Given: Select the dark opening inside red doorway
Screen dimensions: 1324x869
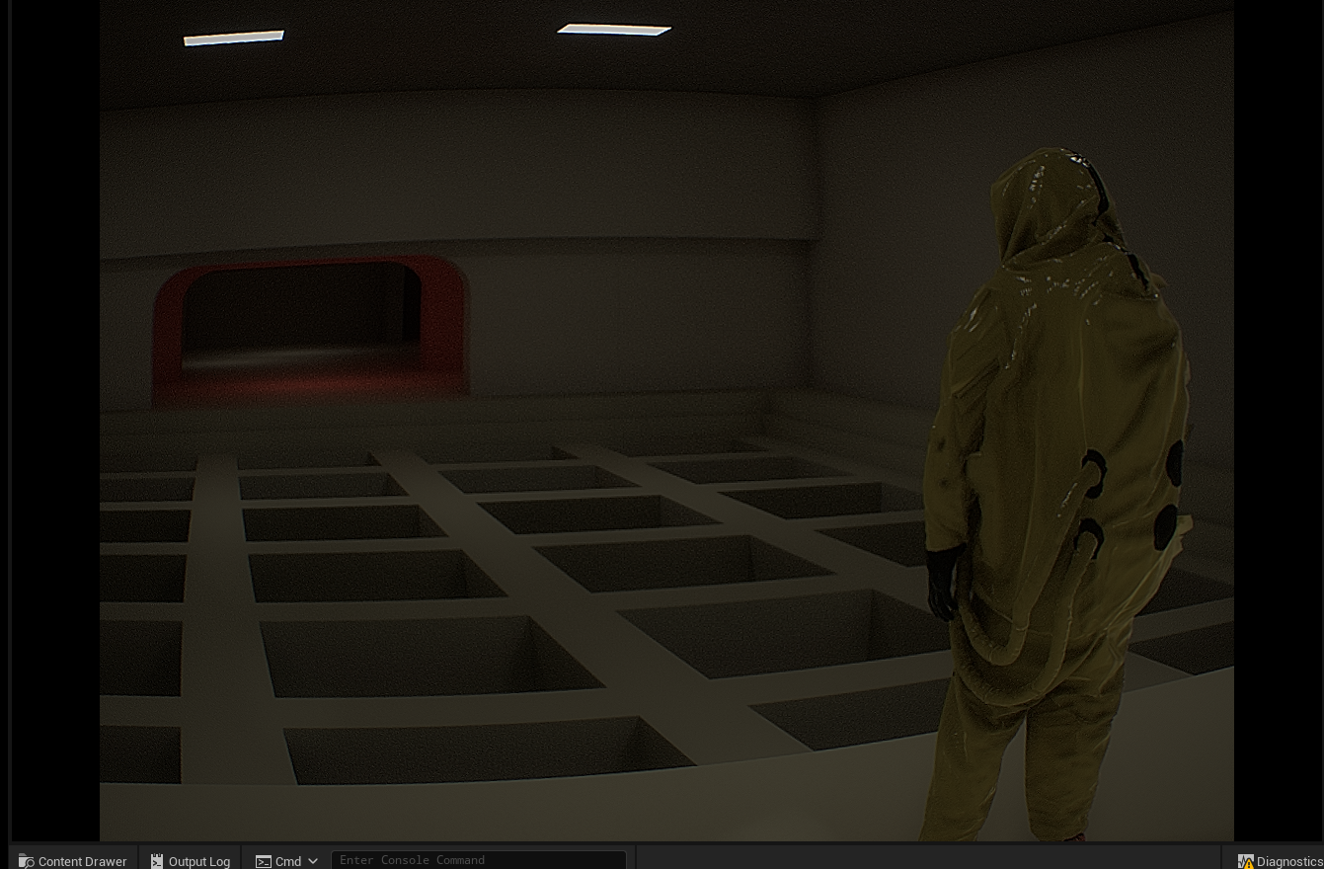Looking at the screenshot, I should [x=301, y=314].
